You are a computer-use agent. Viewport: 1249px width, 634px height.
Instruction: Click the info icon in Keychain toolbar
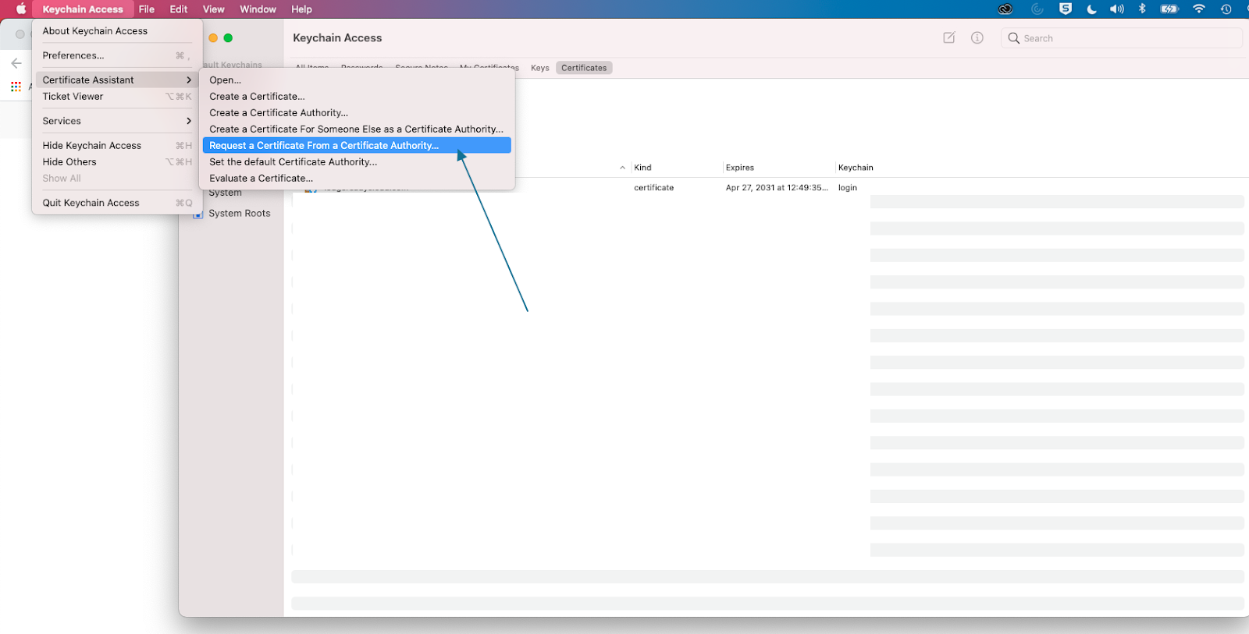coord(977,37)
